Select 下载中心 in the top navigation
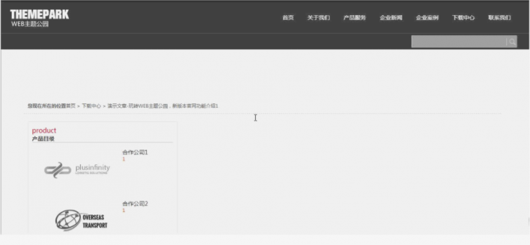The width and height of the screenshot is (530, 245). click(463, 18)
